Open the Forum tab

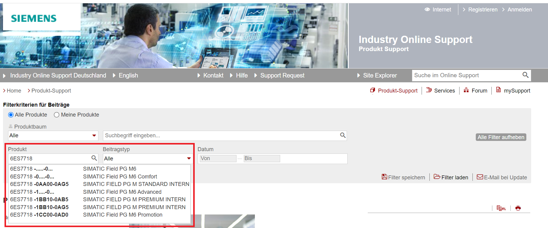[x=479, y=91]
